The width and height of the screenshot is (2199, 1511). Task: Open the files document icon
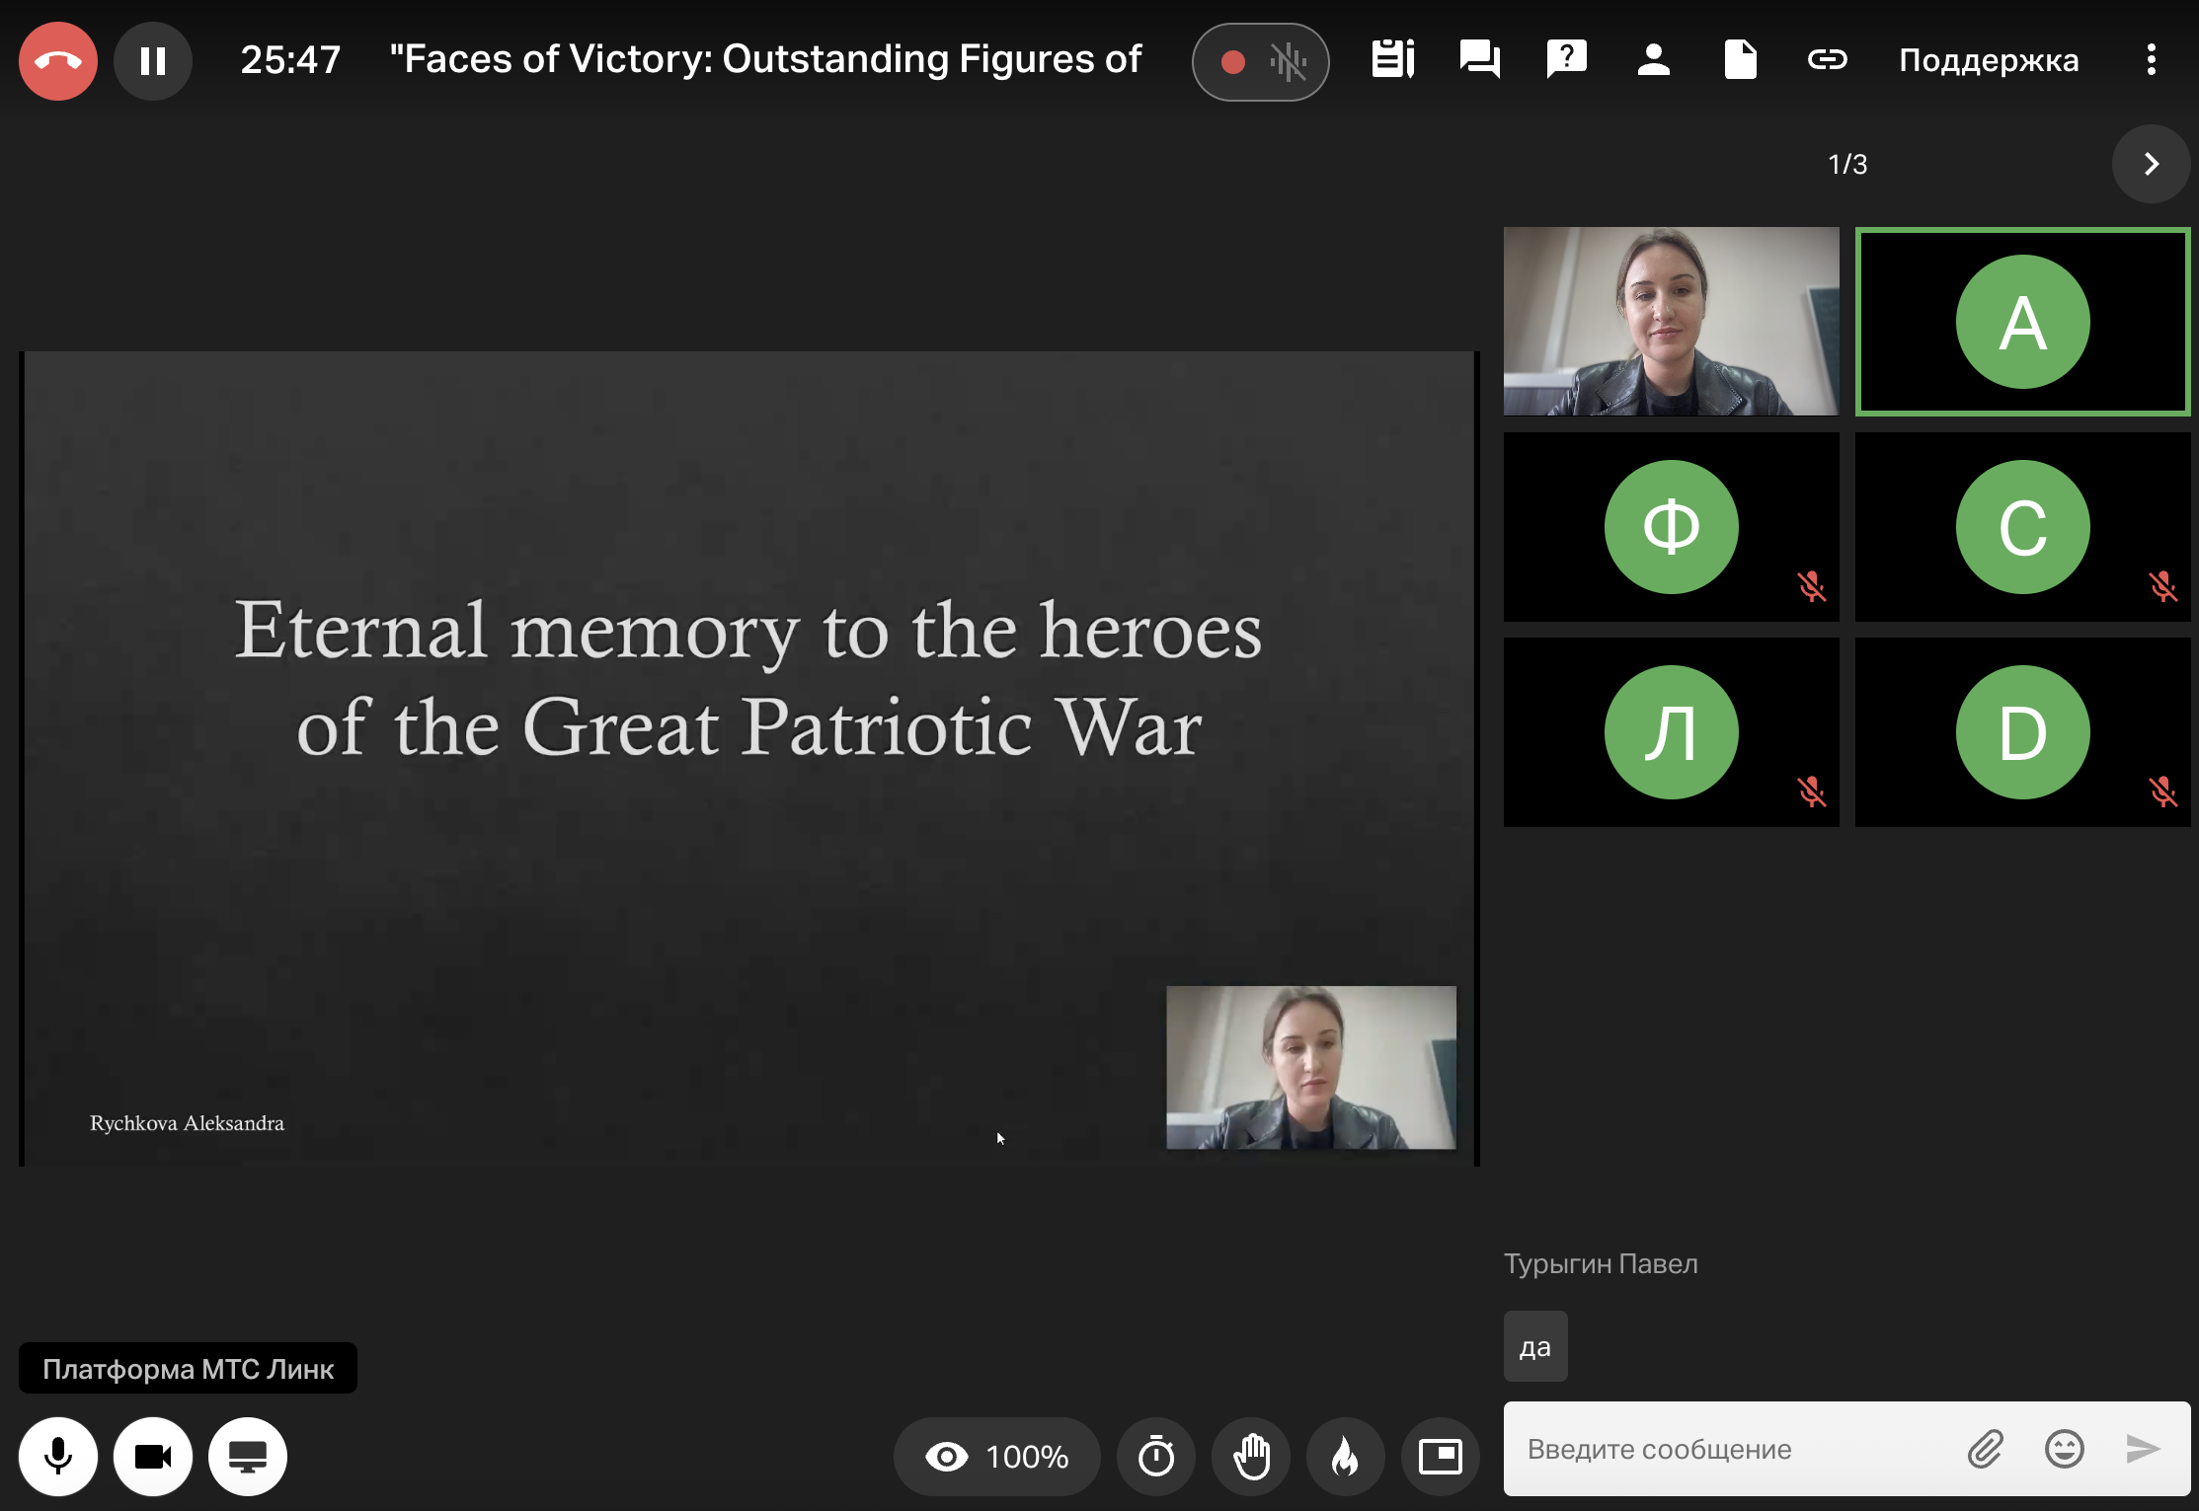pos(1740,60)
